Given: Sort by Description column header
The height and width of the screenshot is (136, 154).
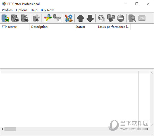Looking at the screenshot, I should (52, 27).
